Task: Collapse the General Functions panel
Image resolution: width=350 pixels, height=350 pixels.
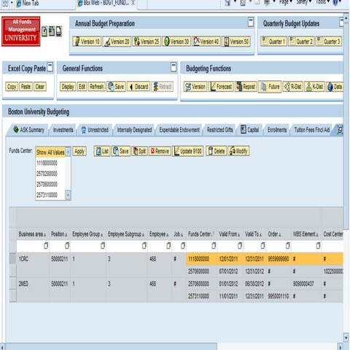Action: [174, 67]
